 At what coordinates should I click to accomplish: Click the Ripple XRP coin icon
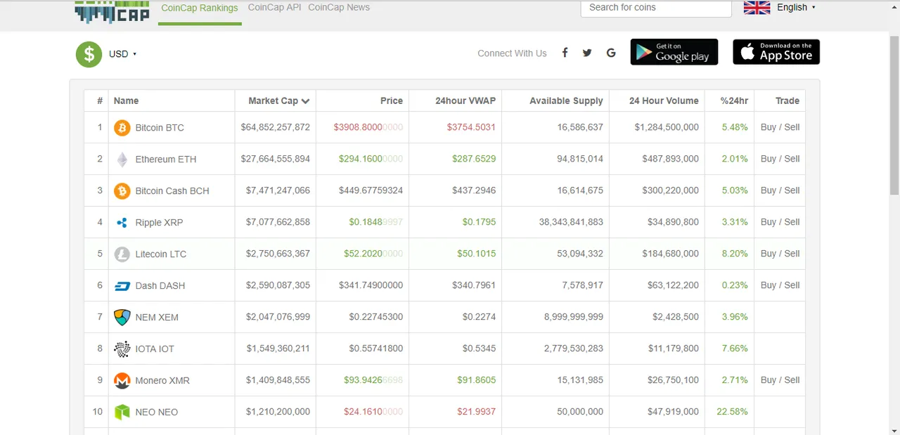click(122, 223)
